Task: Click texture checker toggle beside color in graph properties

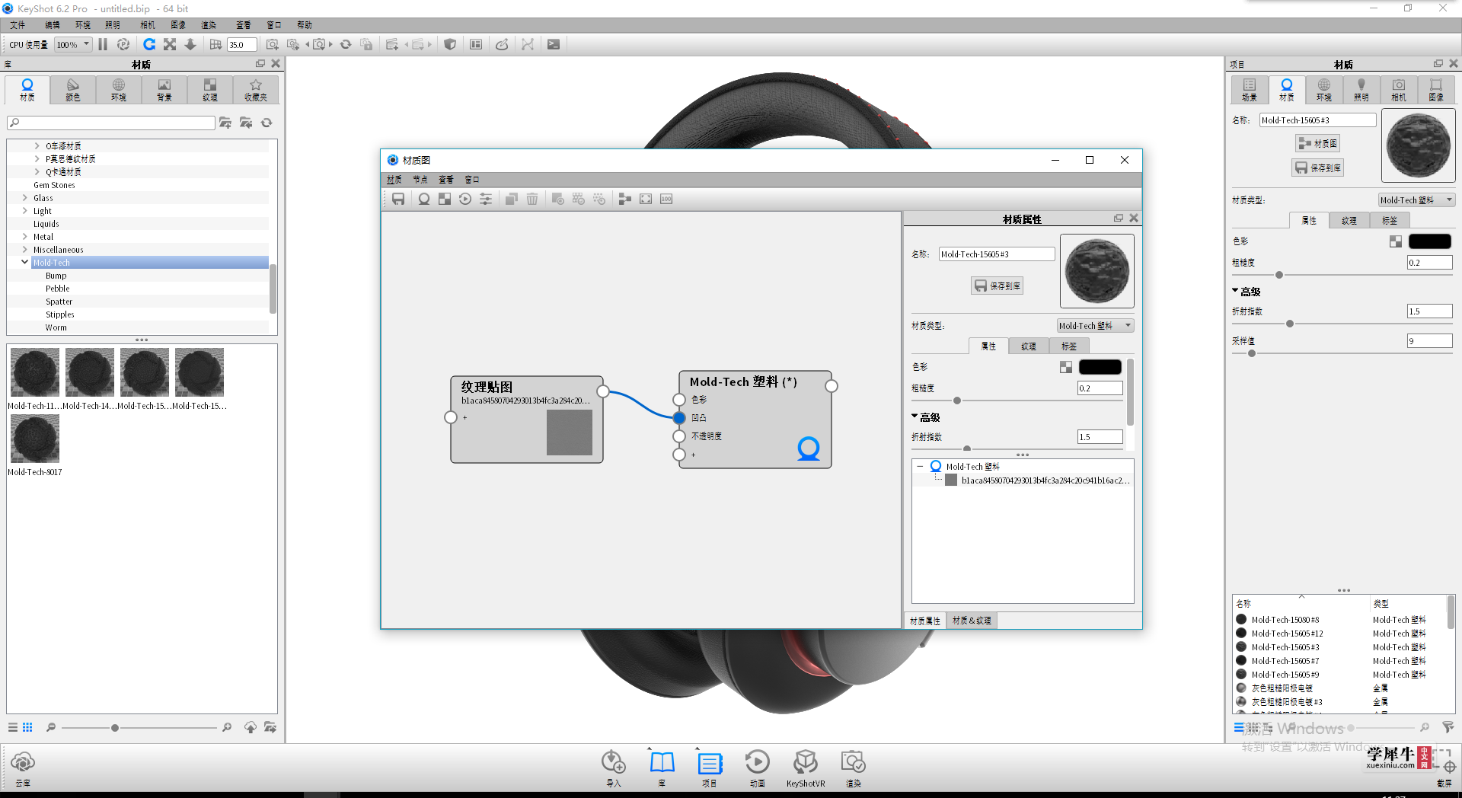Action: (1066, 367)
